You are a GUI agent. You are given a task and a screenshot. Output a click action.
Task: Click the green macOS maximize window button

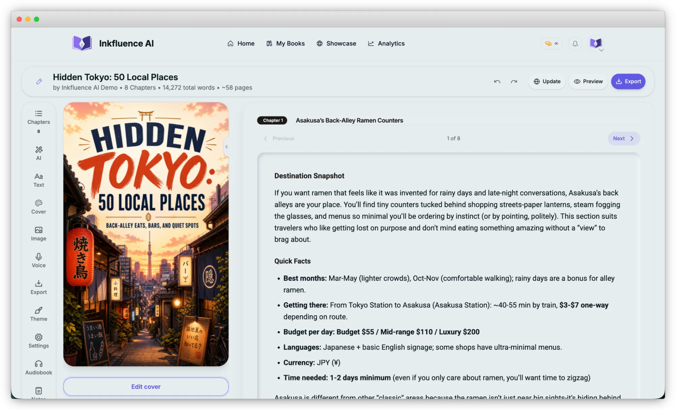point(37,19)
